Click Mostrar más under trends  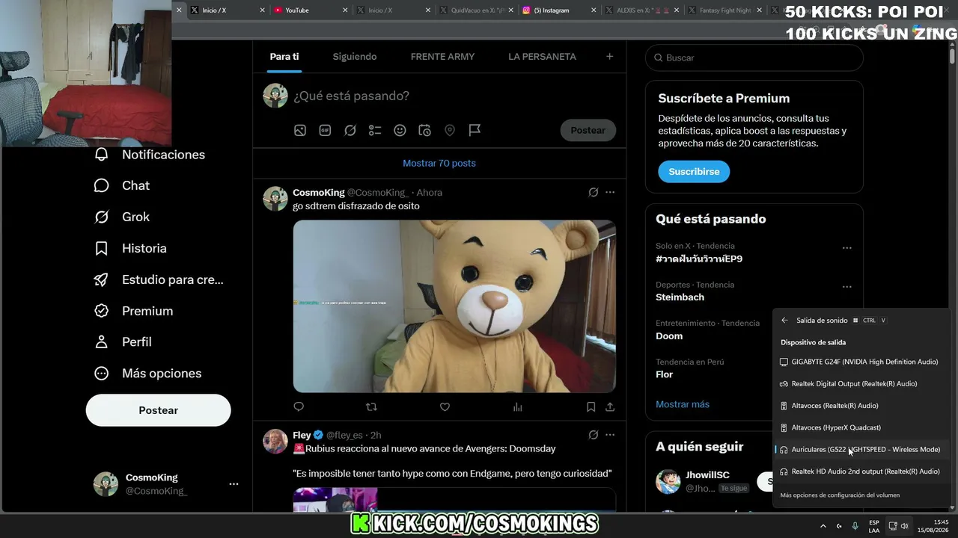[x=683, y=404]
